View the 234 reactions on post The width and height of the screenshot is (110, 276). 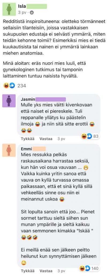[x=22, y=86]
